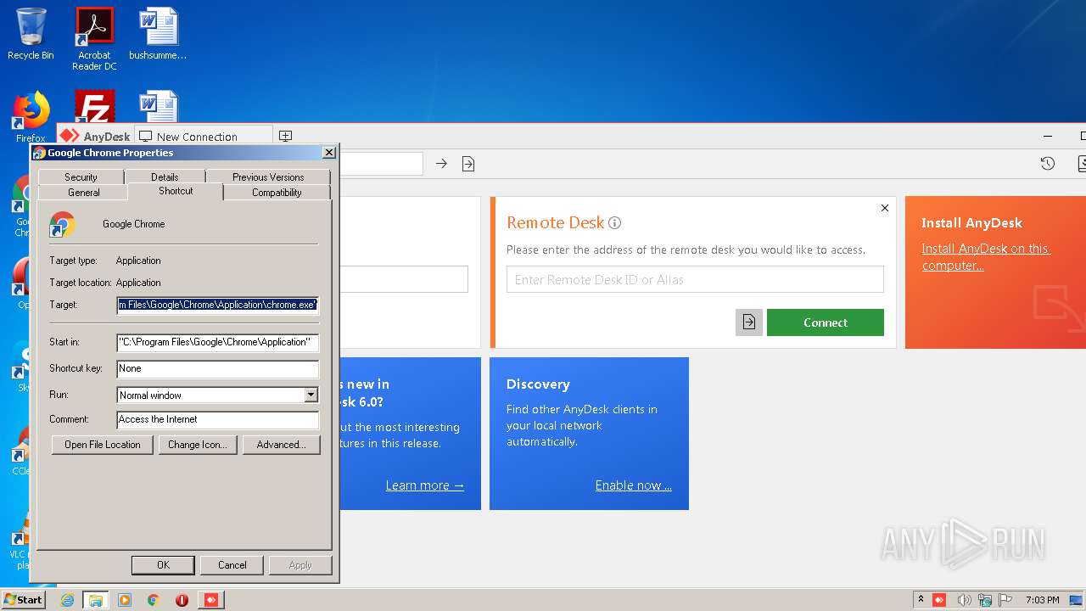This screenshot has width=1086, height=611.
Task: Click the Advanced button
Action: click(281, 445)
